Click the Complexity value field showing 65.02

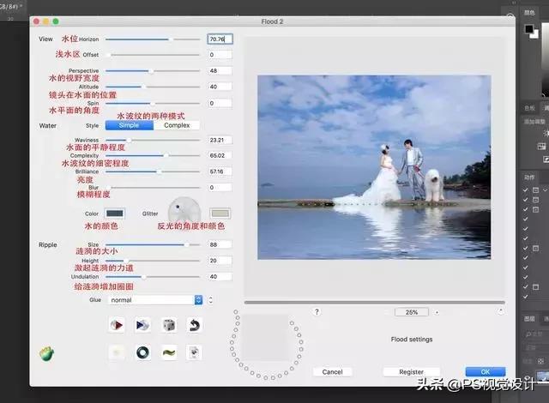pos(220,156)
